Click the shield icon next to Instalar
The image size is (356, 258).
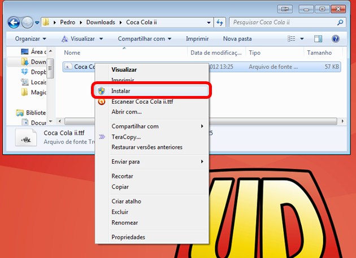pyautogui.click(x=102, y=91)
